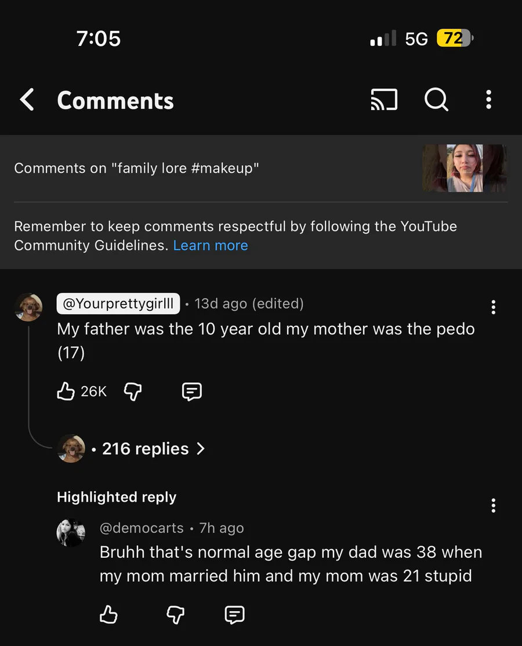Image resolution: width=522 pixels, height=646 pixels.
Task: Tap the @Yourprettygirlll profile avatar
Action: coord(28,307)
